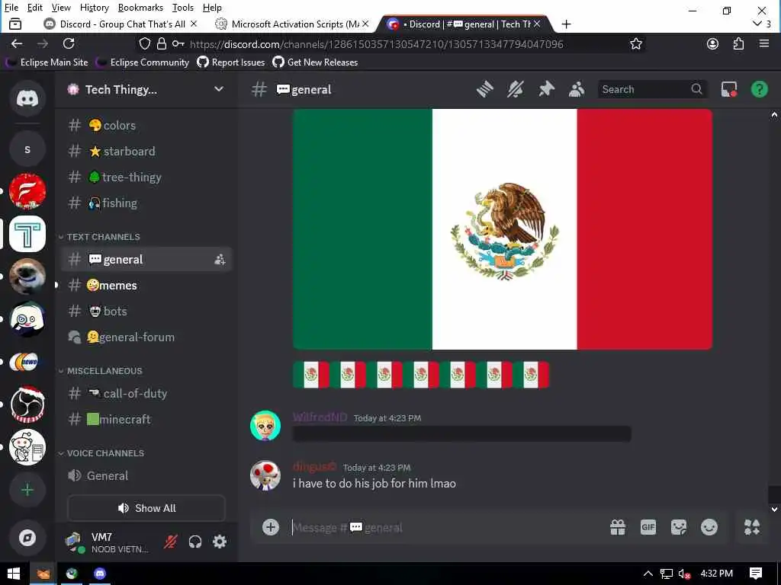781x585 pixels.
Task: Open the OBS-logo server with Santa hat
Action: coord(27,404)
